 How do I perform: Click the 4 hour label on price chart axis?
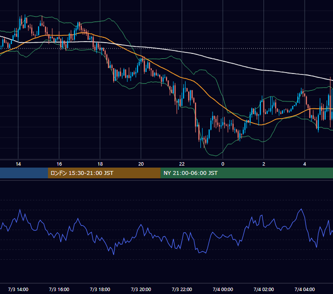coord(305,164)
